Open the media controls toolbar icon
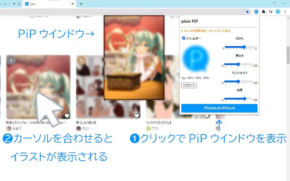290x181 pixels. (271, 12)
